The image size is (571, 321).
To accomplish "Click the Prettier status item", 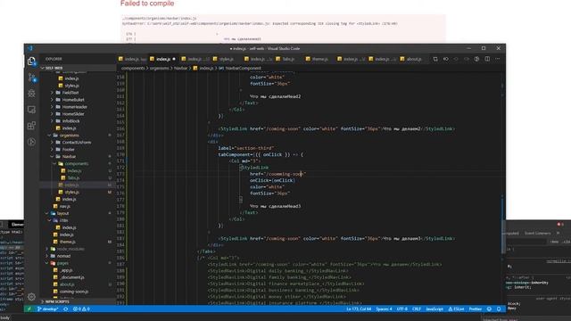I will (476, 309).
